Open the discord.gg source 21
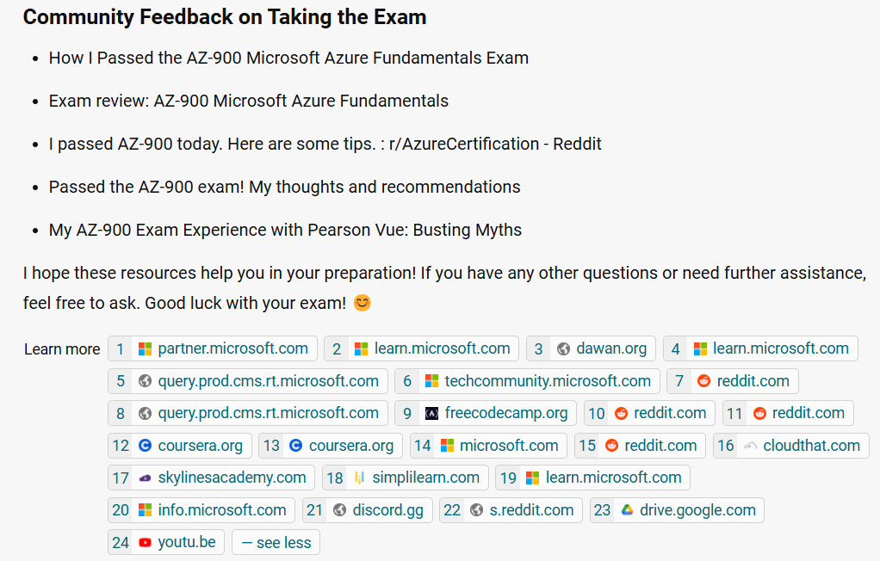The image size is (880, 561). [387, 510]
